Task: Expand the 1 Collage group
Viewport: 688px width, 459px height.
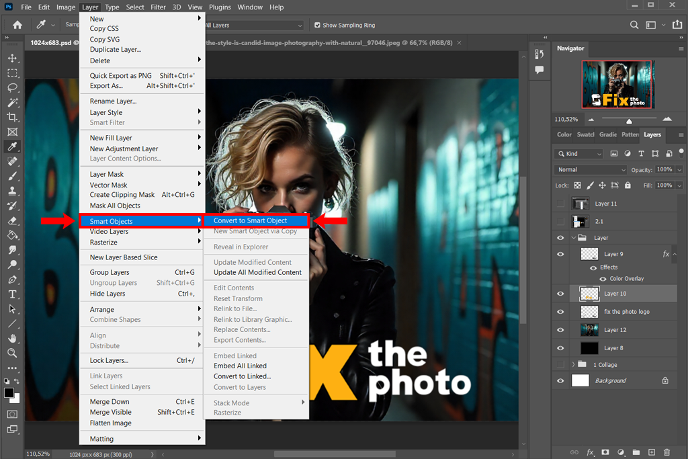Action: coord(573,365)
